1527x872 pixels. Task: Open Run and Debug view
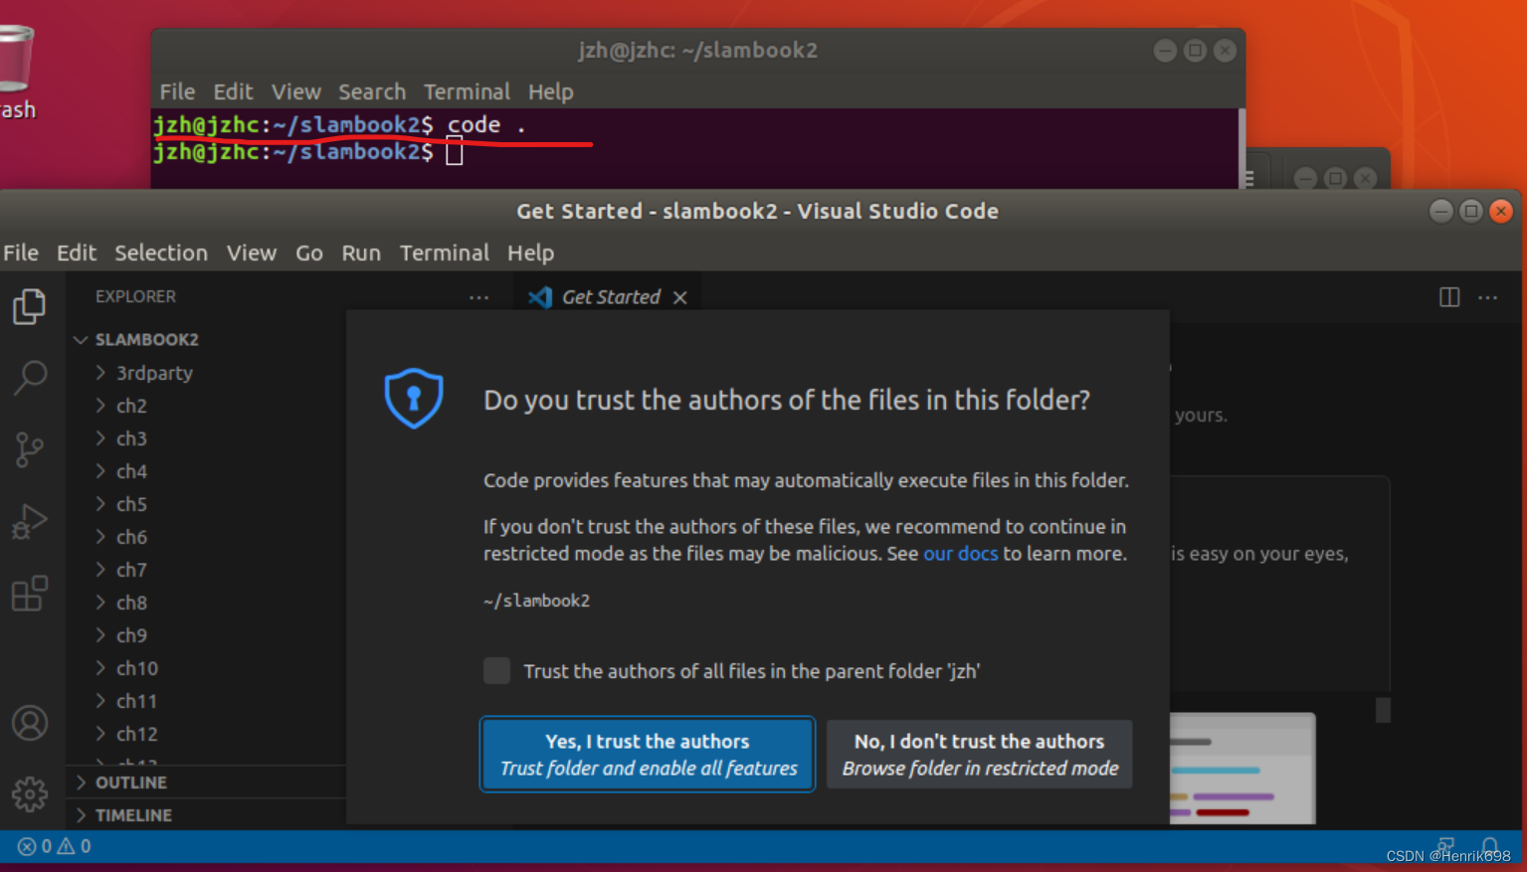[x=30, y=521]
